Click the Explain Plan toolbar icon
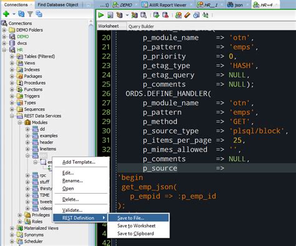296x246 pixels. [x=119, y=15]
